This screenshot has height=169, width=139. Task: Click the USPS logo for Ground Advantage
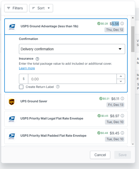point(12,27)
